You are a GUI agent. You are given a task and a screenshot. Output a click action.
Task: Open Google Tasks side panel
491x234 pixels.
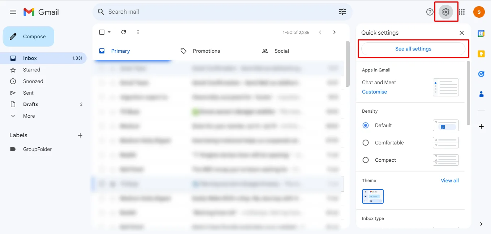tap(481, 74)
